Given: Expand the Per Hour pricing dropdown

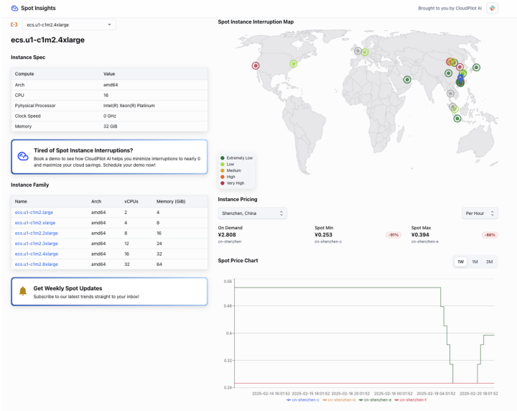Looking at the screenshot, I should point(479,213).
